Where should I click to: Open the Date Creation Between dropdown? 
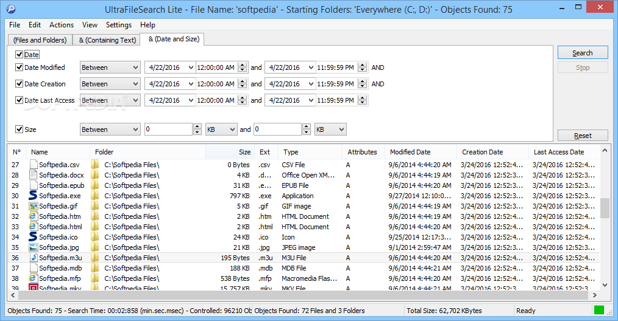point(110,84)
